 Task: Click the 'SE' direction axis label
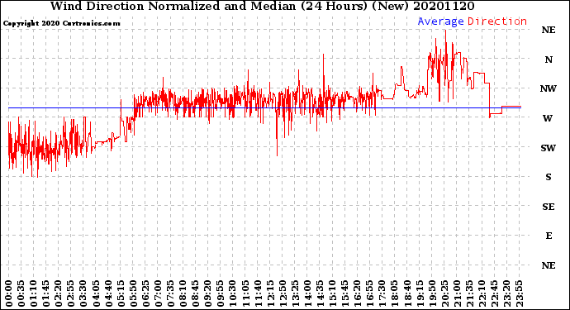[549, 207]
